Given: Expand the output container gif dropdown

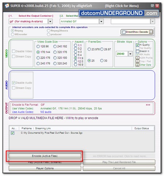Looking at the screenshot, I should pyautogui.click(x=50, y=21).
